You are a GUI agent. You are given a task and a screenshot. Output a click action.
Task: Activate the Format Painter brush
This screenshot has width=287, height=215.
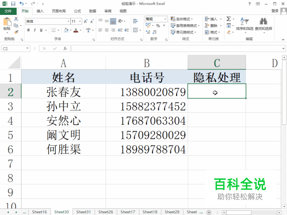tap(16, 32)
